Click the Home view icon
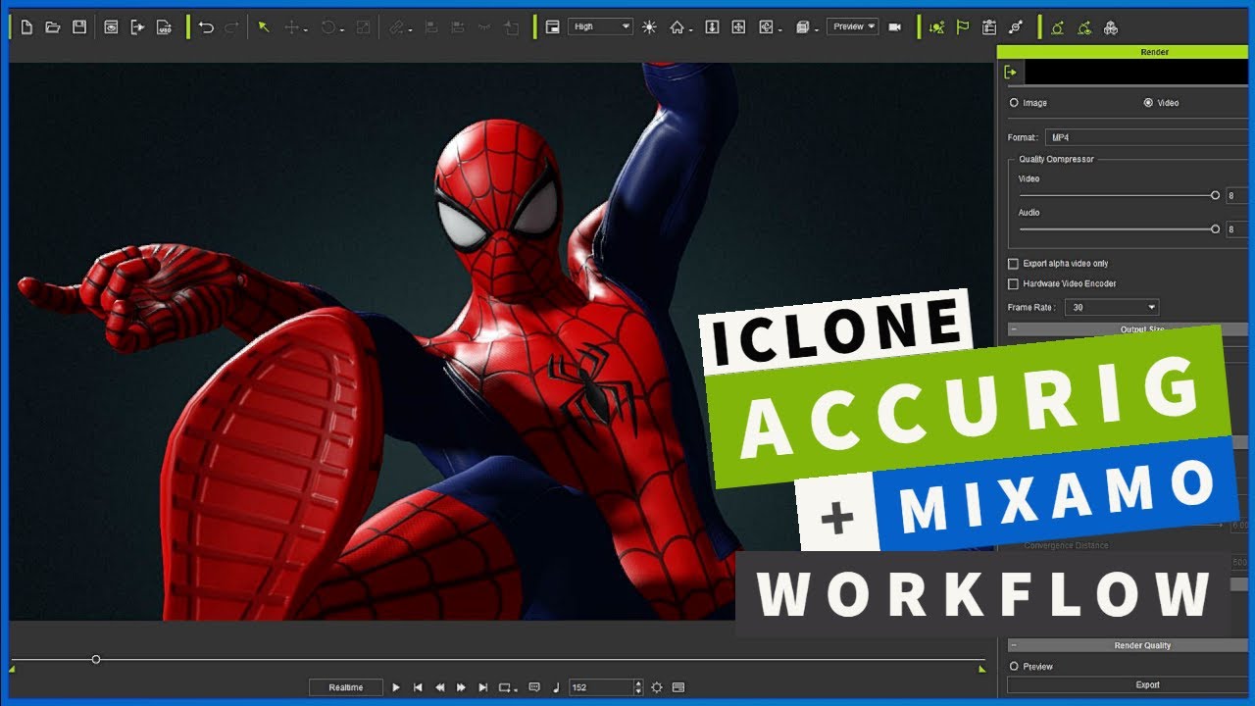 [x=677, y=27]
